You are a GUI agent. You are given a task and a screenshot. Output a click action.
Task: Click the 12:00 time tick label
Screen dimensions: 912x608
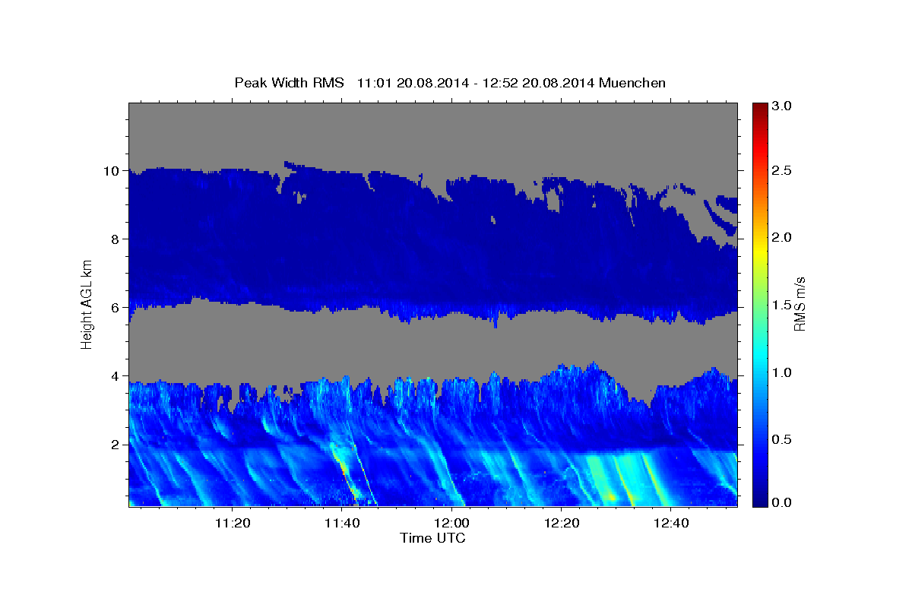tap(451, 523)
